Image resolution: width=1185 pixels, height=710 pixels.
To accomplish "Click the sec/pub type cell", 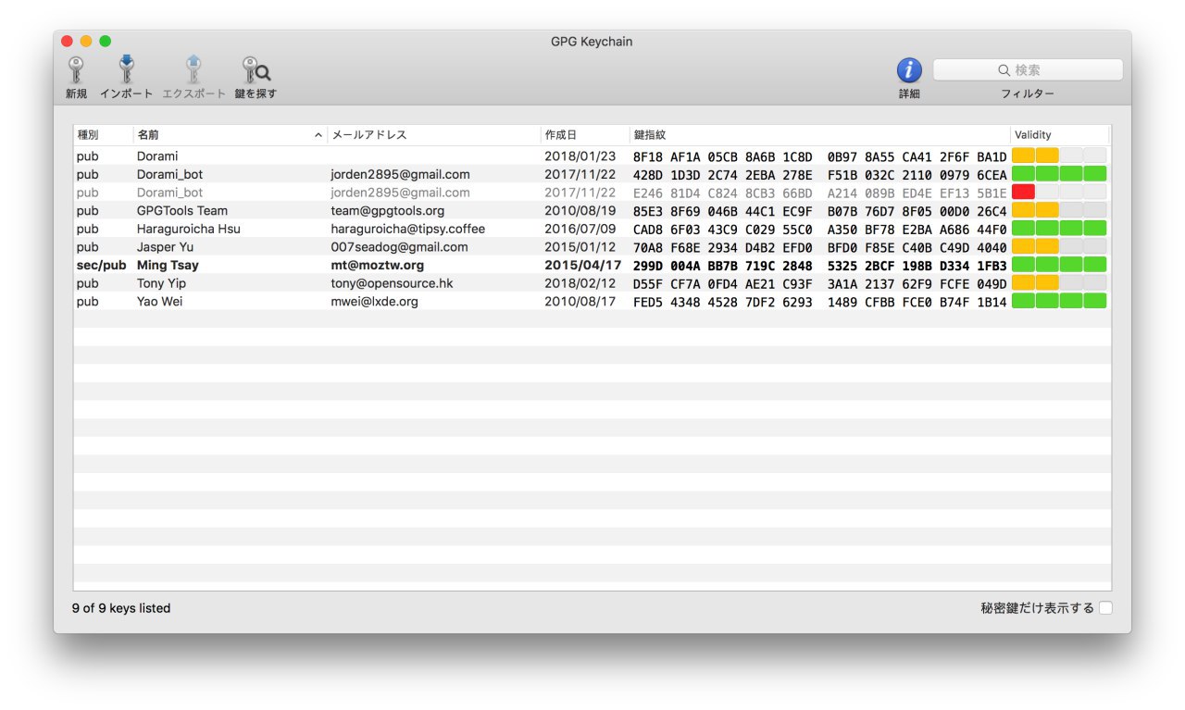I will pos(101,265).
